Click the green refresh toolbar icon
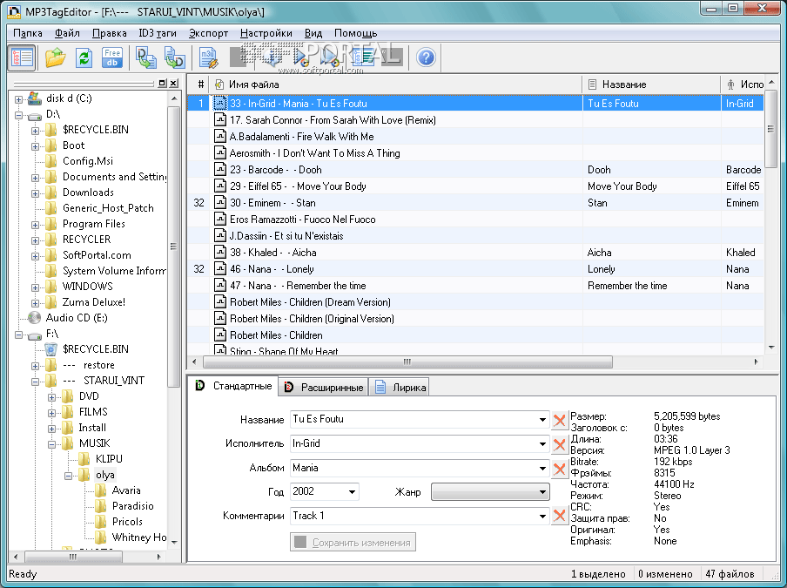Viewport: 787px width, 588px height. tap(84, 57)
